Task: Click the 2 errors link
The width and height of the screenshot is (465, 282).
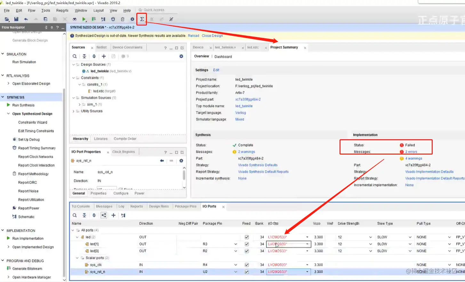Action: pyautogui.click(x=411, y=152)
